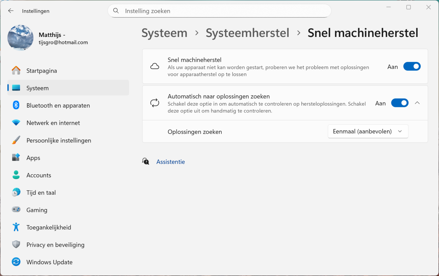439x276 pixels.
Task: Open Windows Update via its sync icon
Action: click(x=16, y=262)
